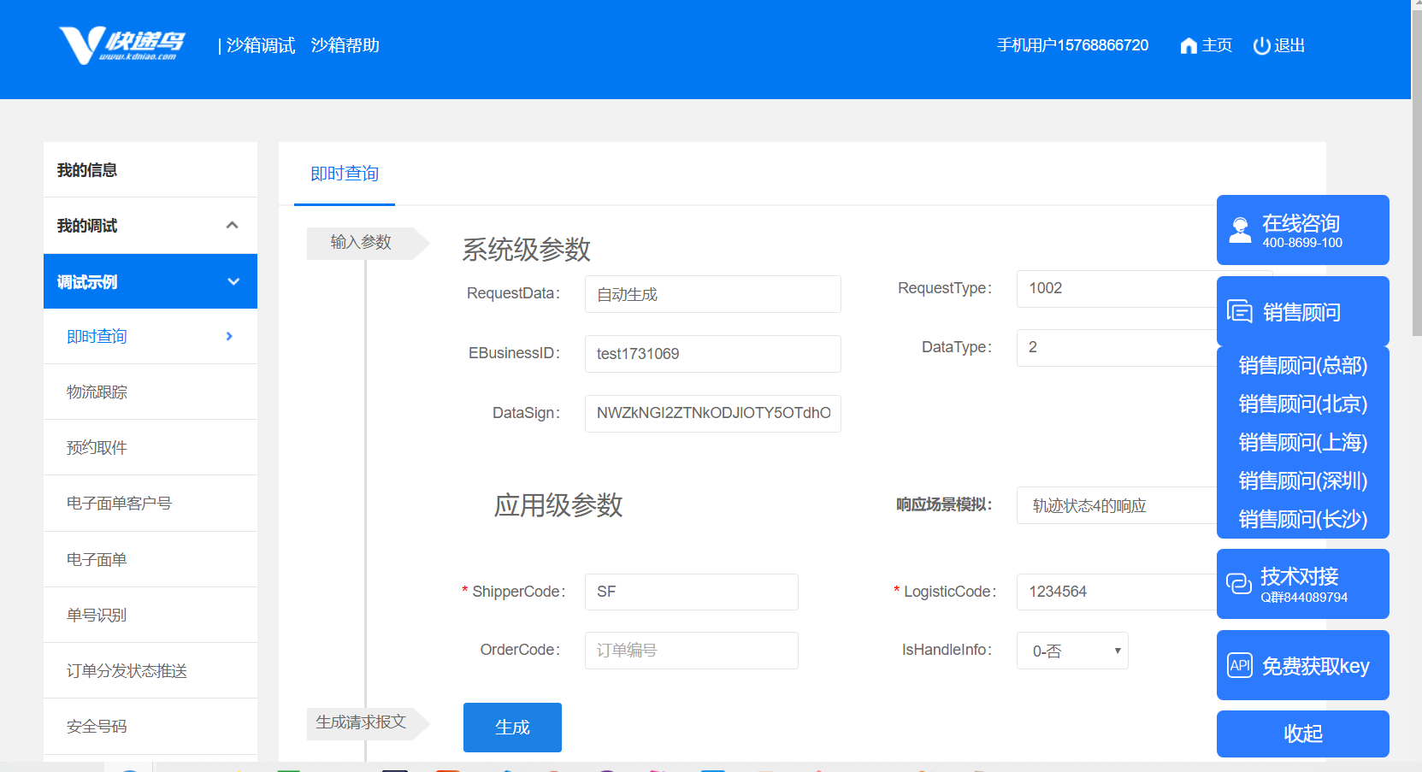1422x772 pixels.
Task: Click the 销售顾问 chat bubble icon
Action: click(x=1241, y=311)
